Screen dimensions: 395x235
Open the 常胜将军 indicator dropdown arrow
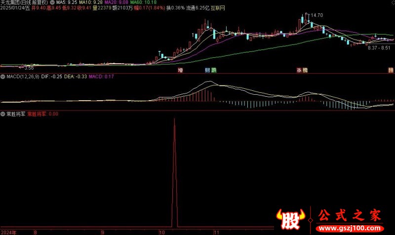[x=3, y=114]
